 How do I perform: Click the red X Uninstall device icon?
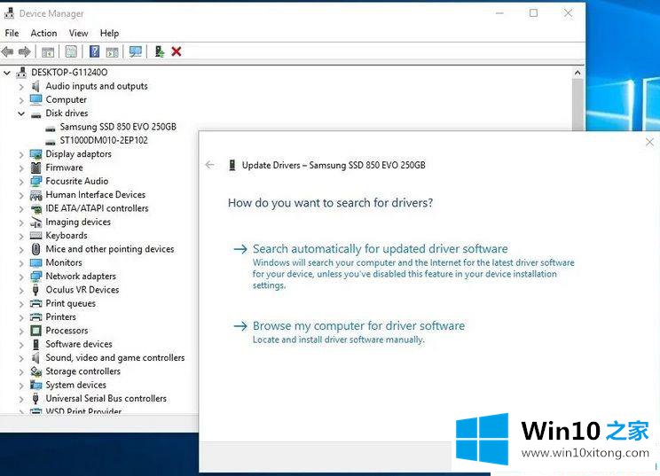pos(177,51)
